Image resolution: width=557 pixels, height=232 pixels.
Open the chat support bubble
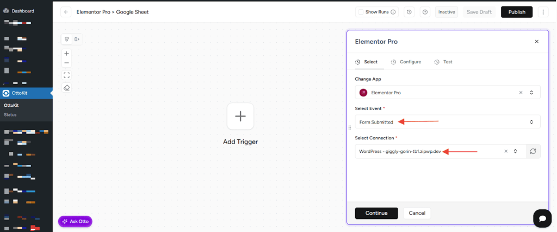coord(542,218)
